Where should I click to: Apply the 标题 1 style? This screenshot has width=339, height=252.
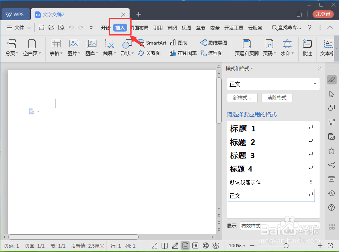coord(271,129)
